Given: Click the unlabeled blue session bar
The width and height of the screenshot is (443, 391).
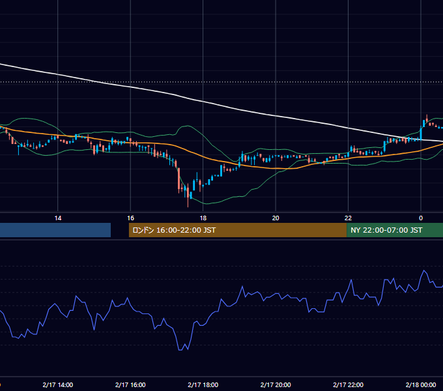Looking at the screenshot, I should [x=55, y=230].
